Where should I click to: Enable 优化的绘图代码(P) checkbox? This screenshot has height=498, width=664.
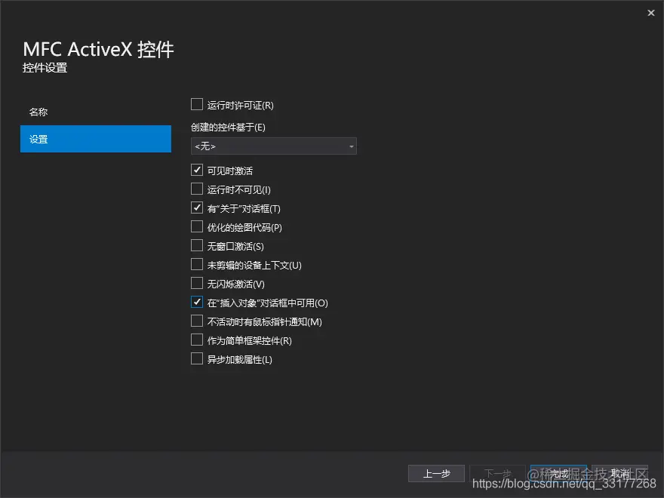point(197,226)
